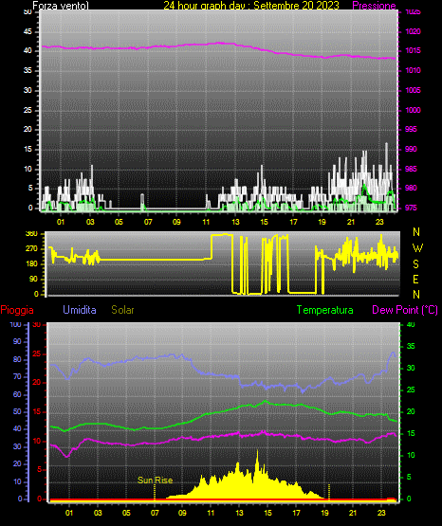The width and height of the screenshot is (442, 526).
Task: Click the 'Dew Point (°C)' legend label
Action: pos(405,310)
